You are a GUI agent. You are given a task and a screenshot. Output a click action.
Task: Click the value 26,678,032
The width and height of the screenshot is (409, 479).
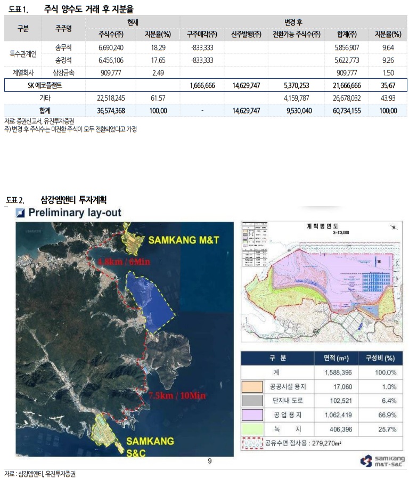tap(347, 98)
